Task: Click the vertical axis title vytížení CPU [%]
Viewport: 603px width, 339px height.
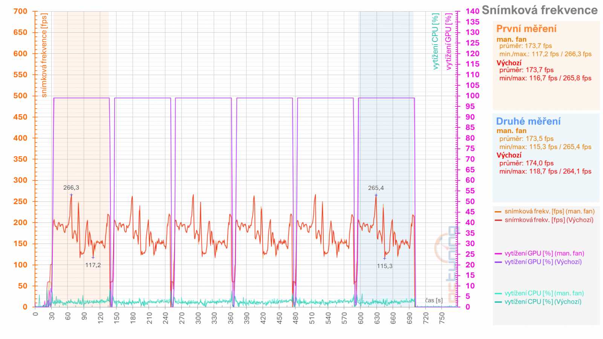Action: tap(435, 41)
